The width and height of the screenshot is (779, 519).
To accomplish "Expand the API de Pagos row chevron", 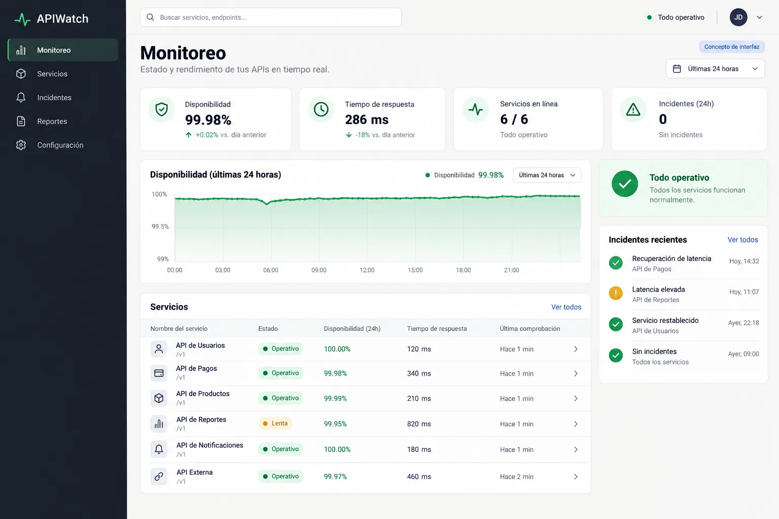I will [576, 374].
